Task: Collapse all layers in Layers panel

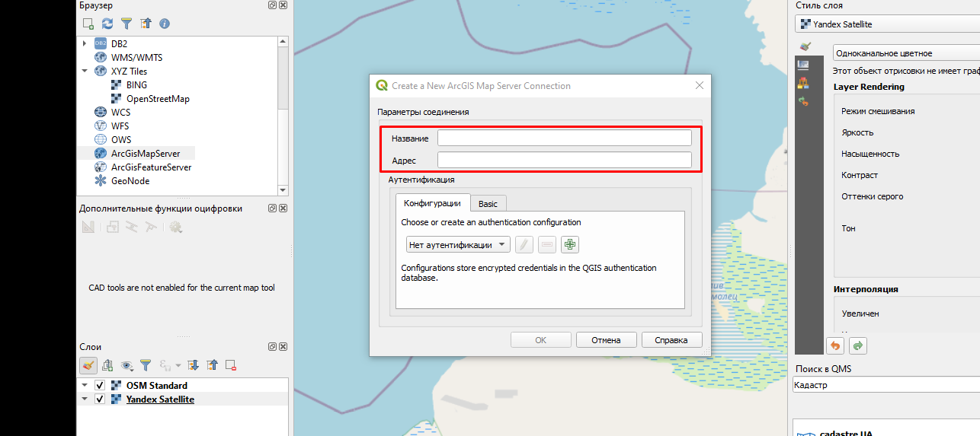Action: (x=212, y=365)
